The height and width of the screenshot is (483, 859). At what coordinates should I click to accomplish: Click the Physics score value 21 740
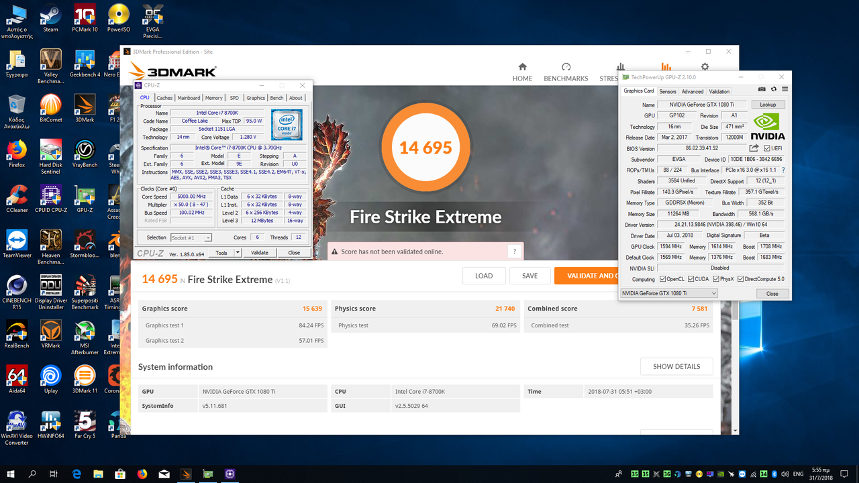pyautogui.click(x=505, y=309)
